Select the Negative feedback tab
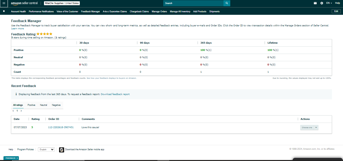This screenshot has height=161, width=343. pos(56,105)
